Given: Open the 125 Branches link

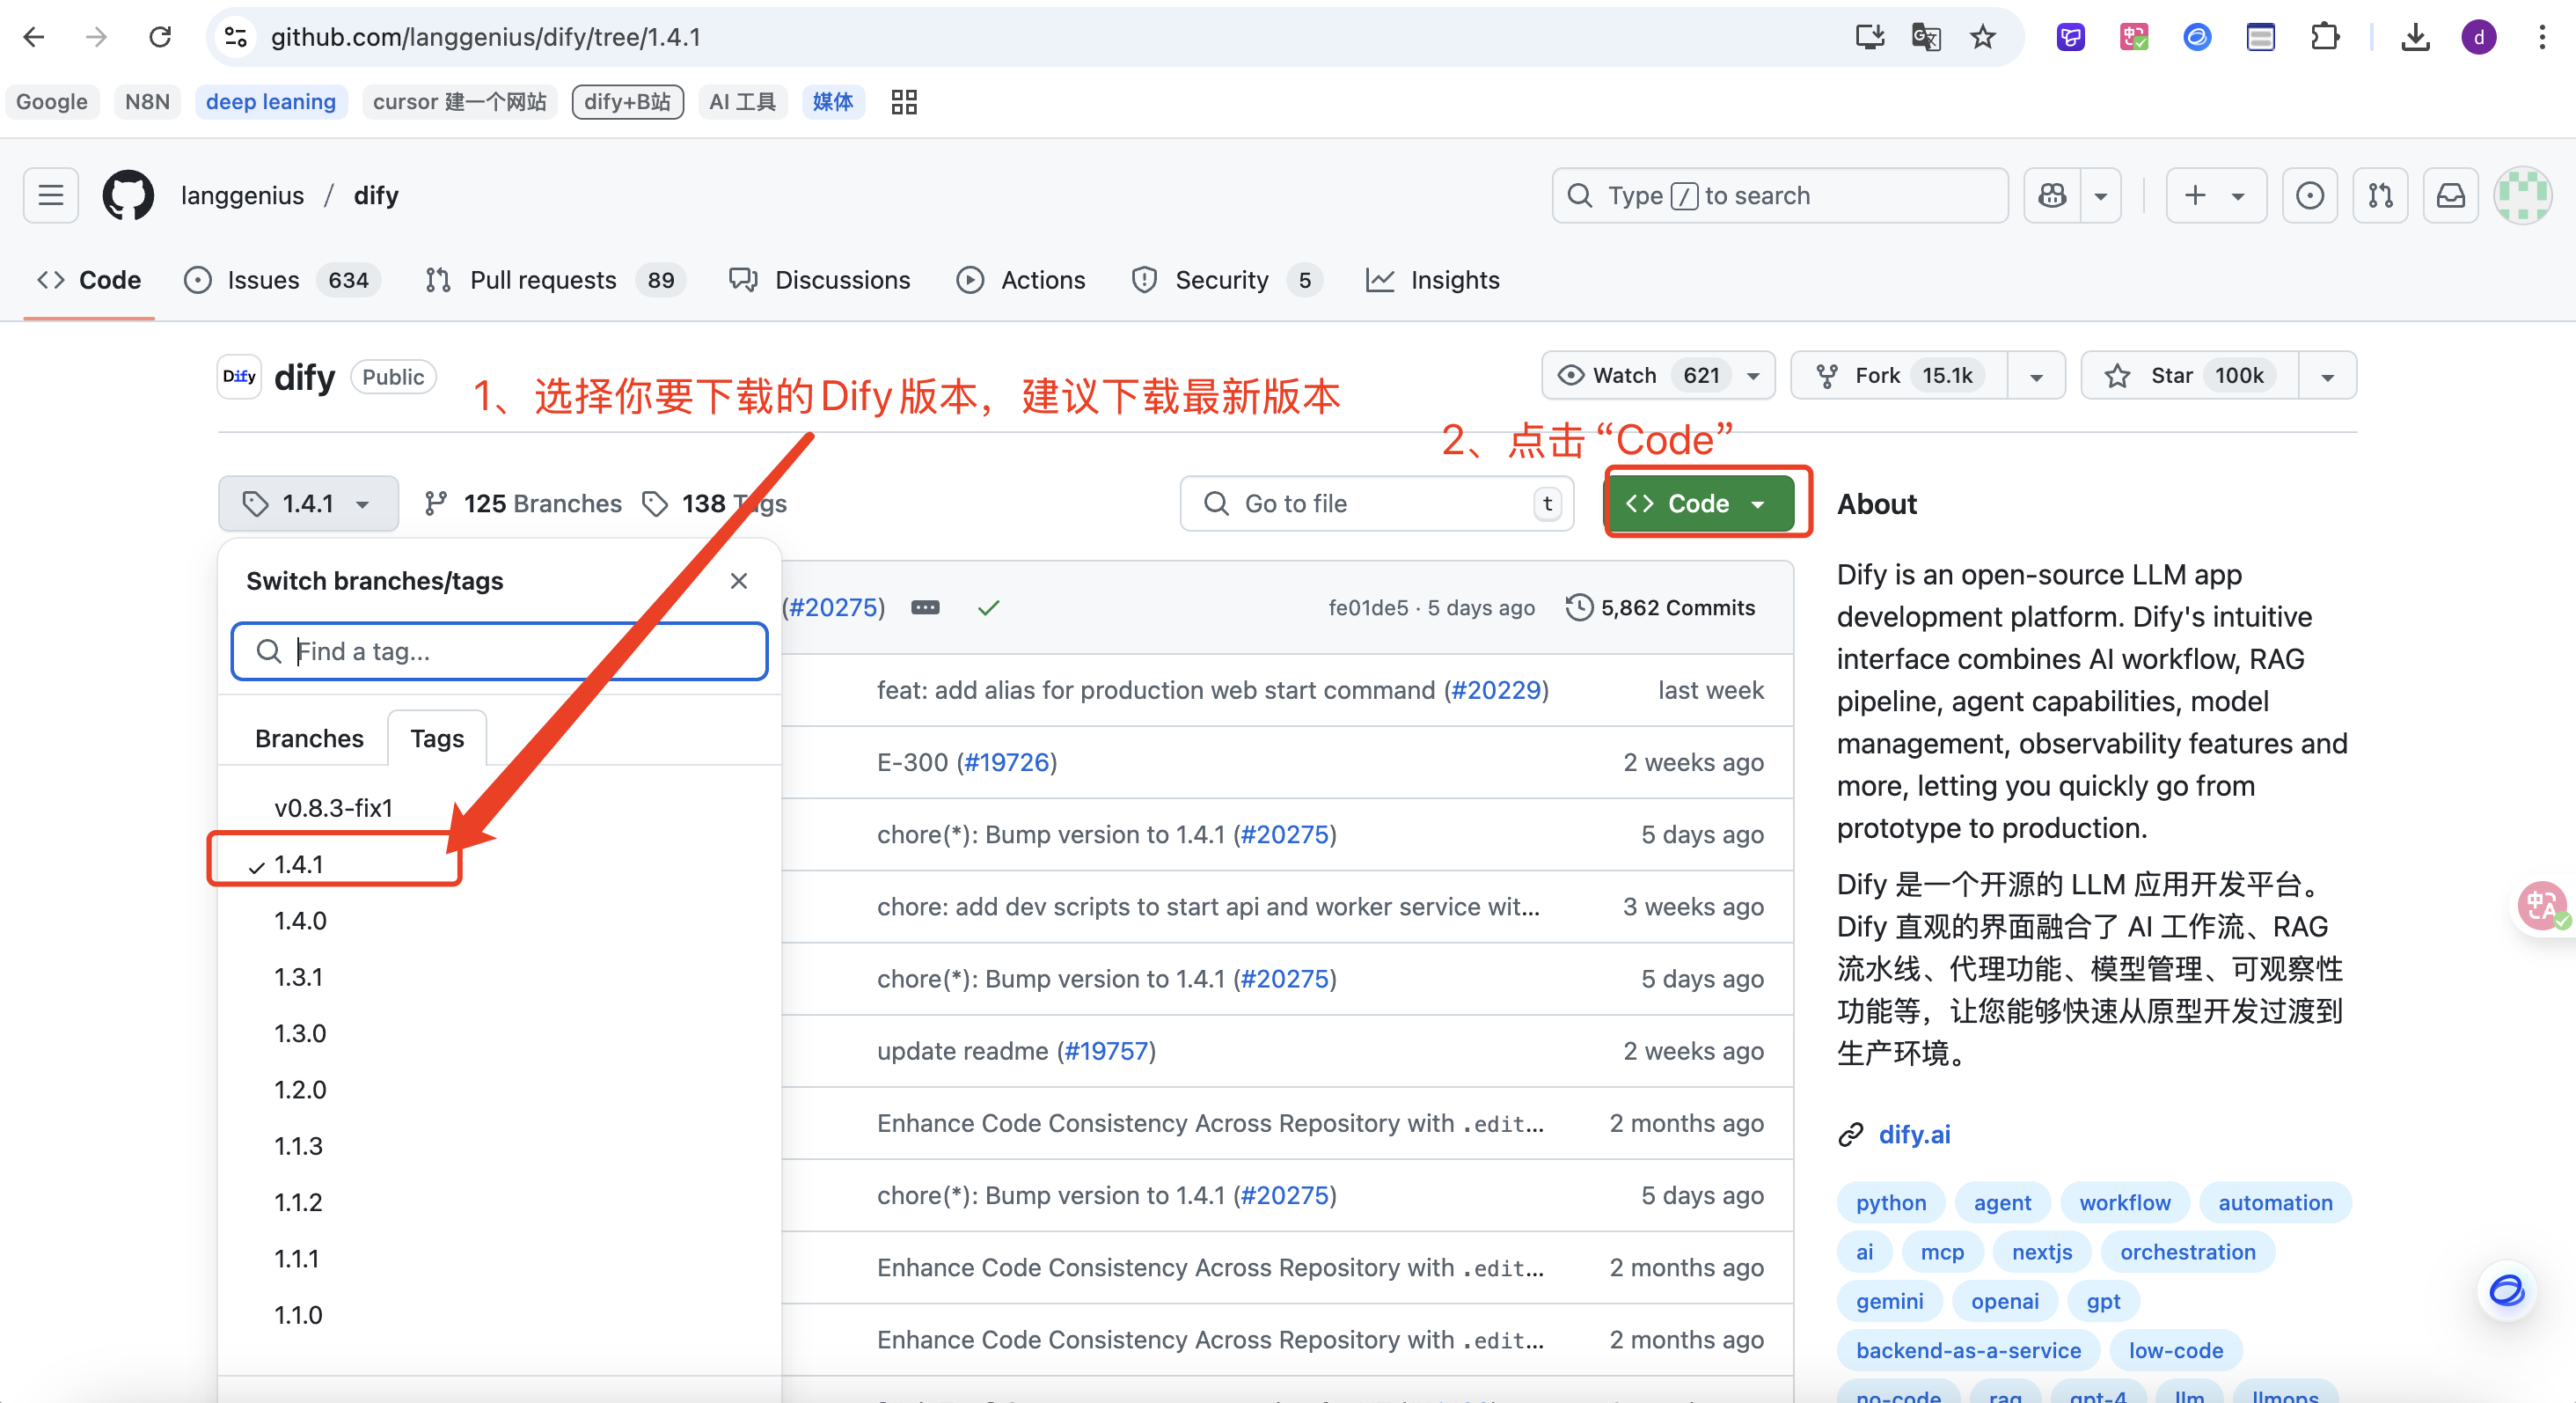Looking at the screenshot, I should (x=523, y=503).
